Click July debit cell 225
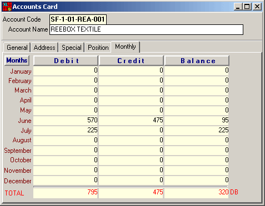 click(x=66, y=130)
